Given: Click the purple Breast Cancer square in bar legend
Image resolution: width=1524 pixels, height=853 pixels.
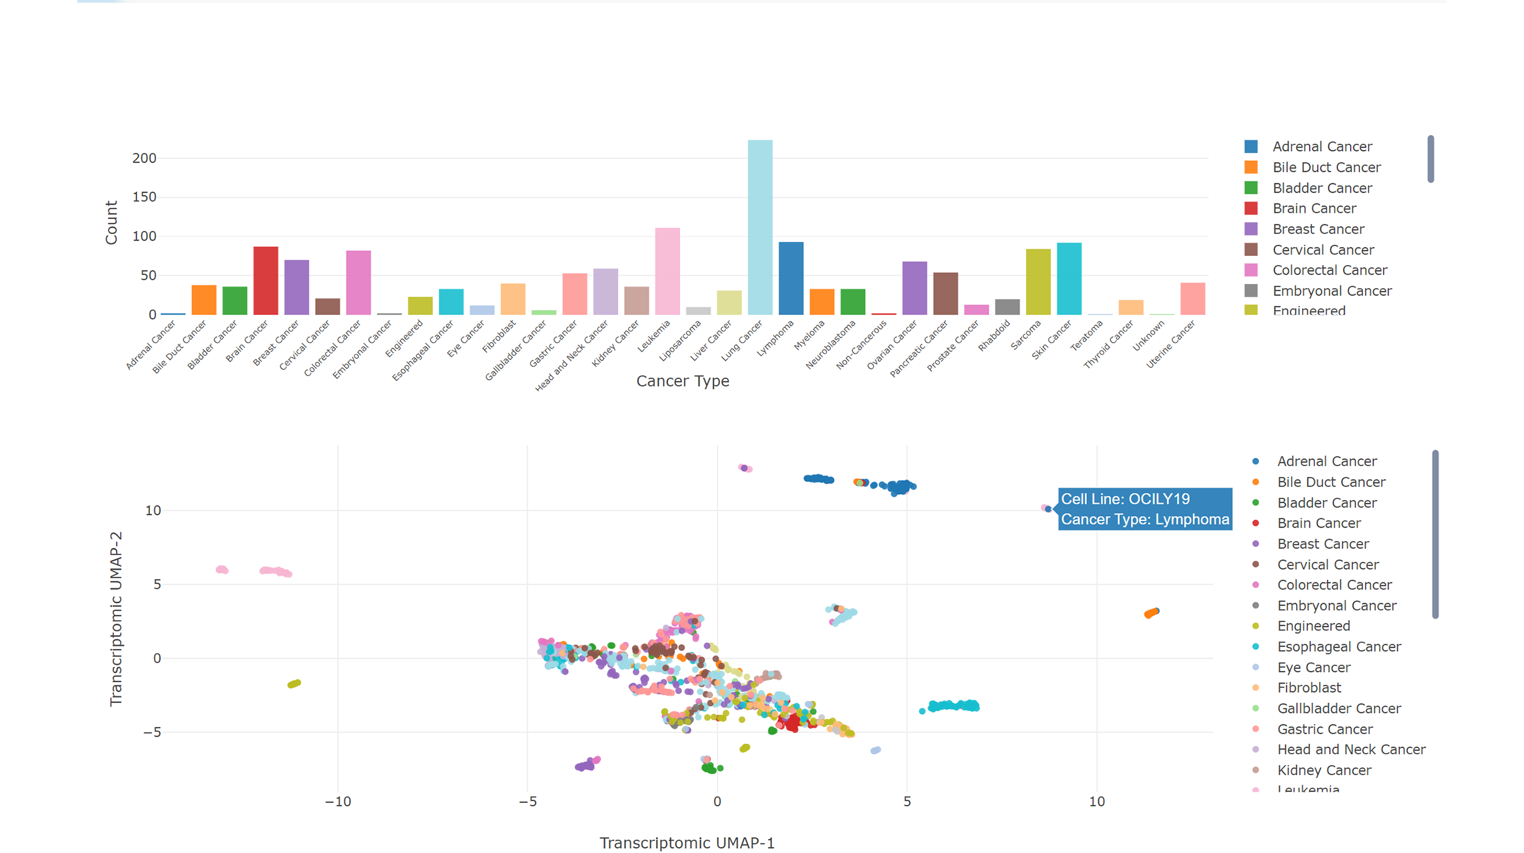Looking at the screenshot, I should (x=1251, y=229).
